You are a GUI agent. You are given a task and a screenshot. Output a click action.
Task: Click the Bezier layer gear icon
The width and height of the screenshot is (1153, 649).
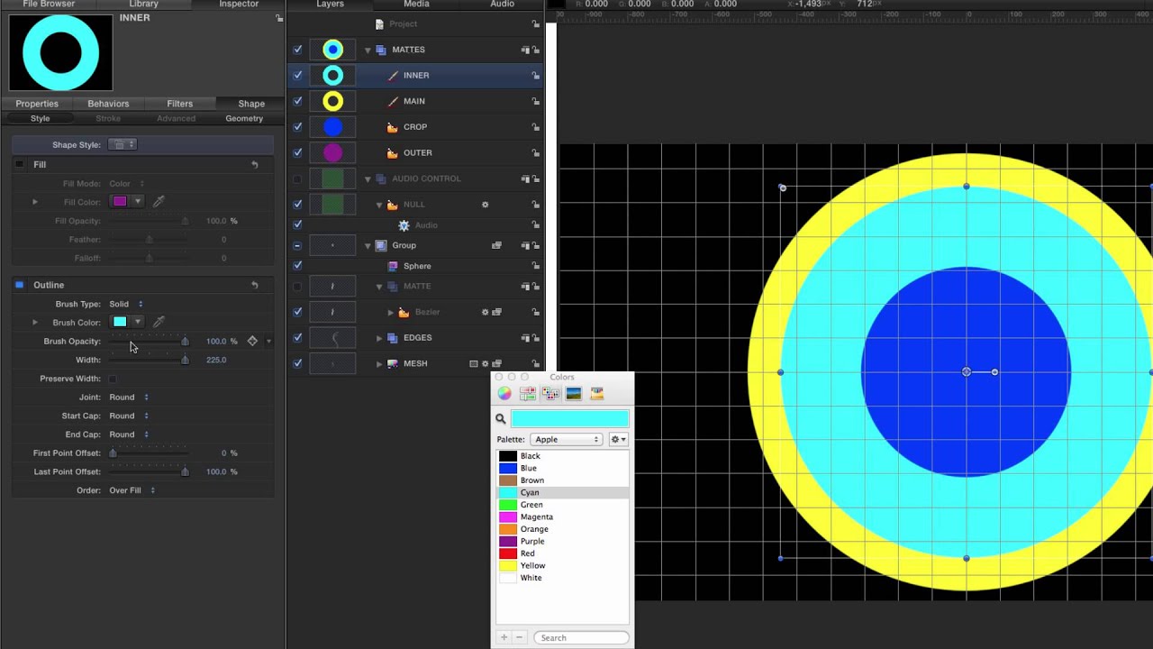485,312
